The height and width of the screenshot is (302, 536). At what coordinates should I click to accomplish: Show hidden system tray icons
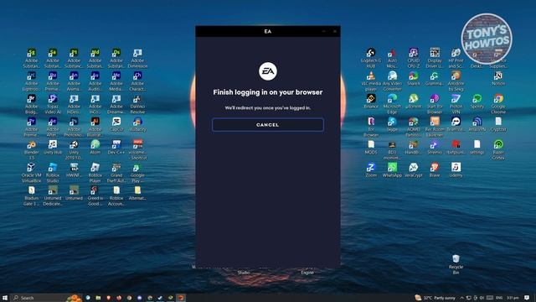pos(461,298)
